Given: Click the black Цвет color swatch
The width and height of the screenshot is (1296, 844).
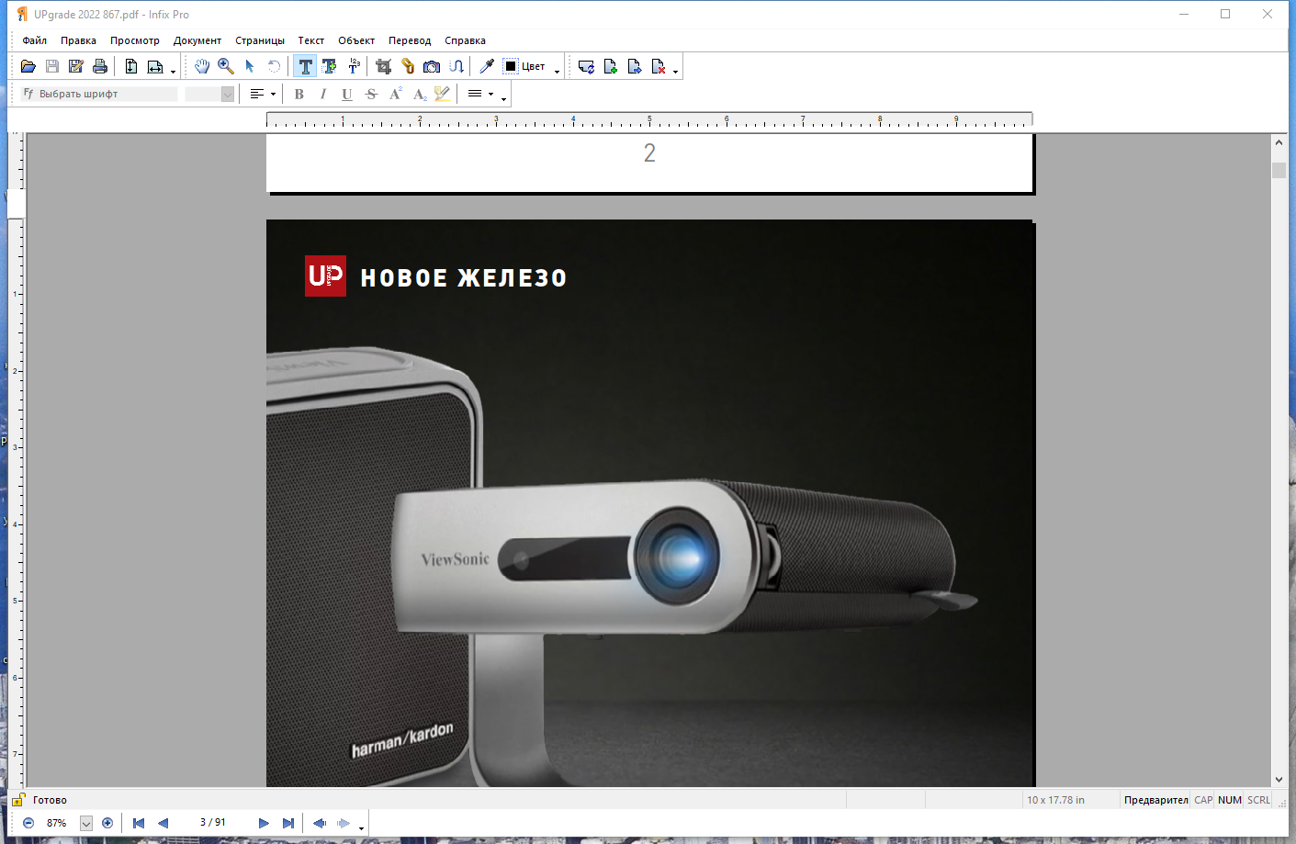Looking at the screenshot, I should coord(511,66).
